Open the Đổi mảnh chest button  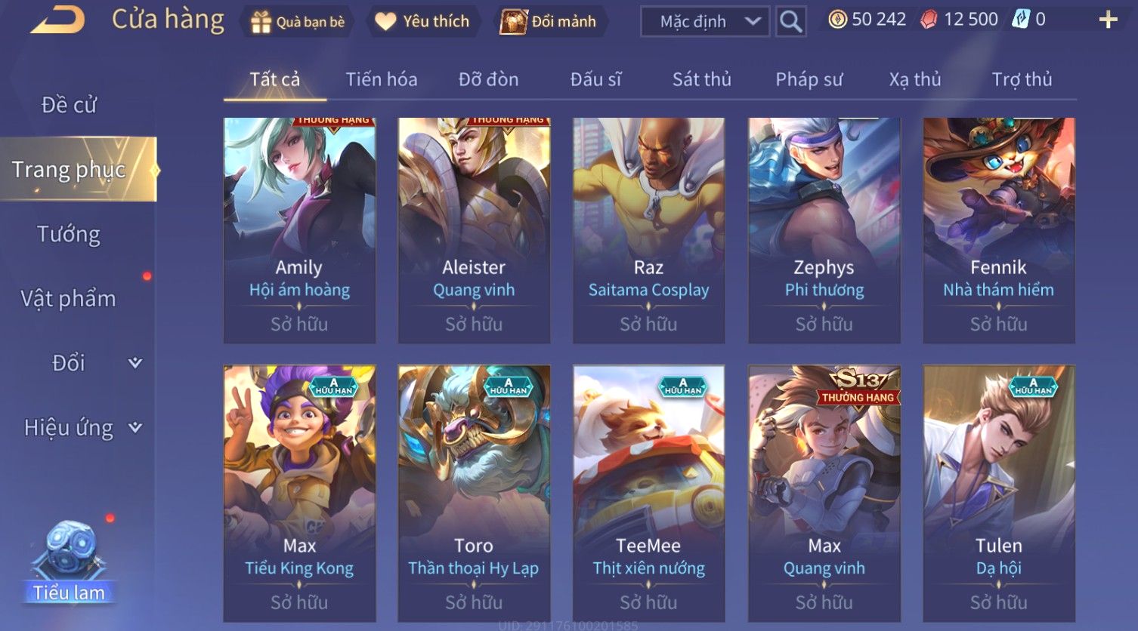tap(549, 22)
